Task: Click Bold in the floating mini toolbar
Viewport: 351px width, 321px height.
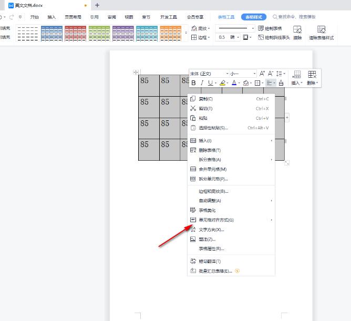Action: point(194,83)
